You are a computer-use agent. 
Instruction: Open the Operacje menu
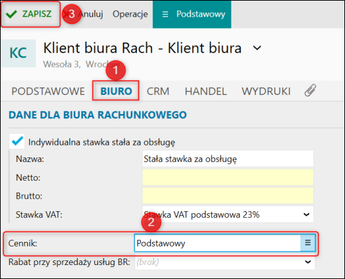(x=130, y=14)
